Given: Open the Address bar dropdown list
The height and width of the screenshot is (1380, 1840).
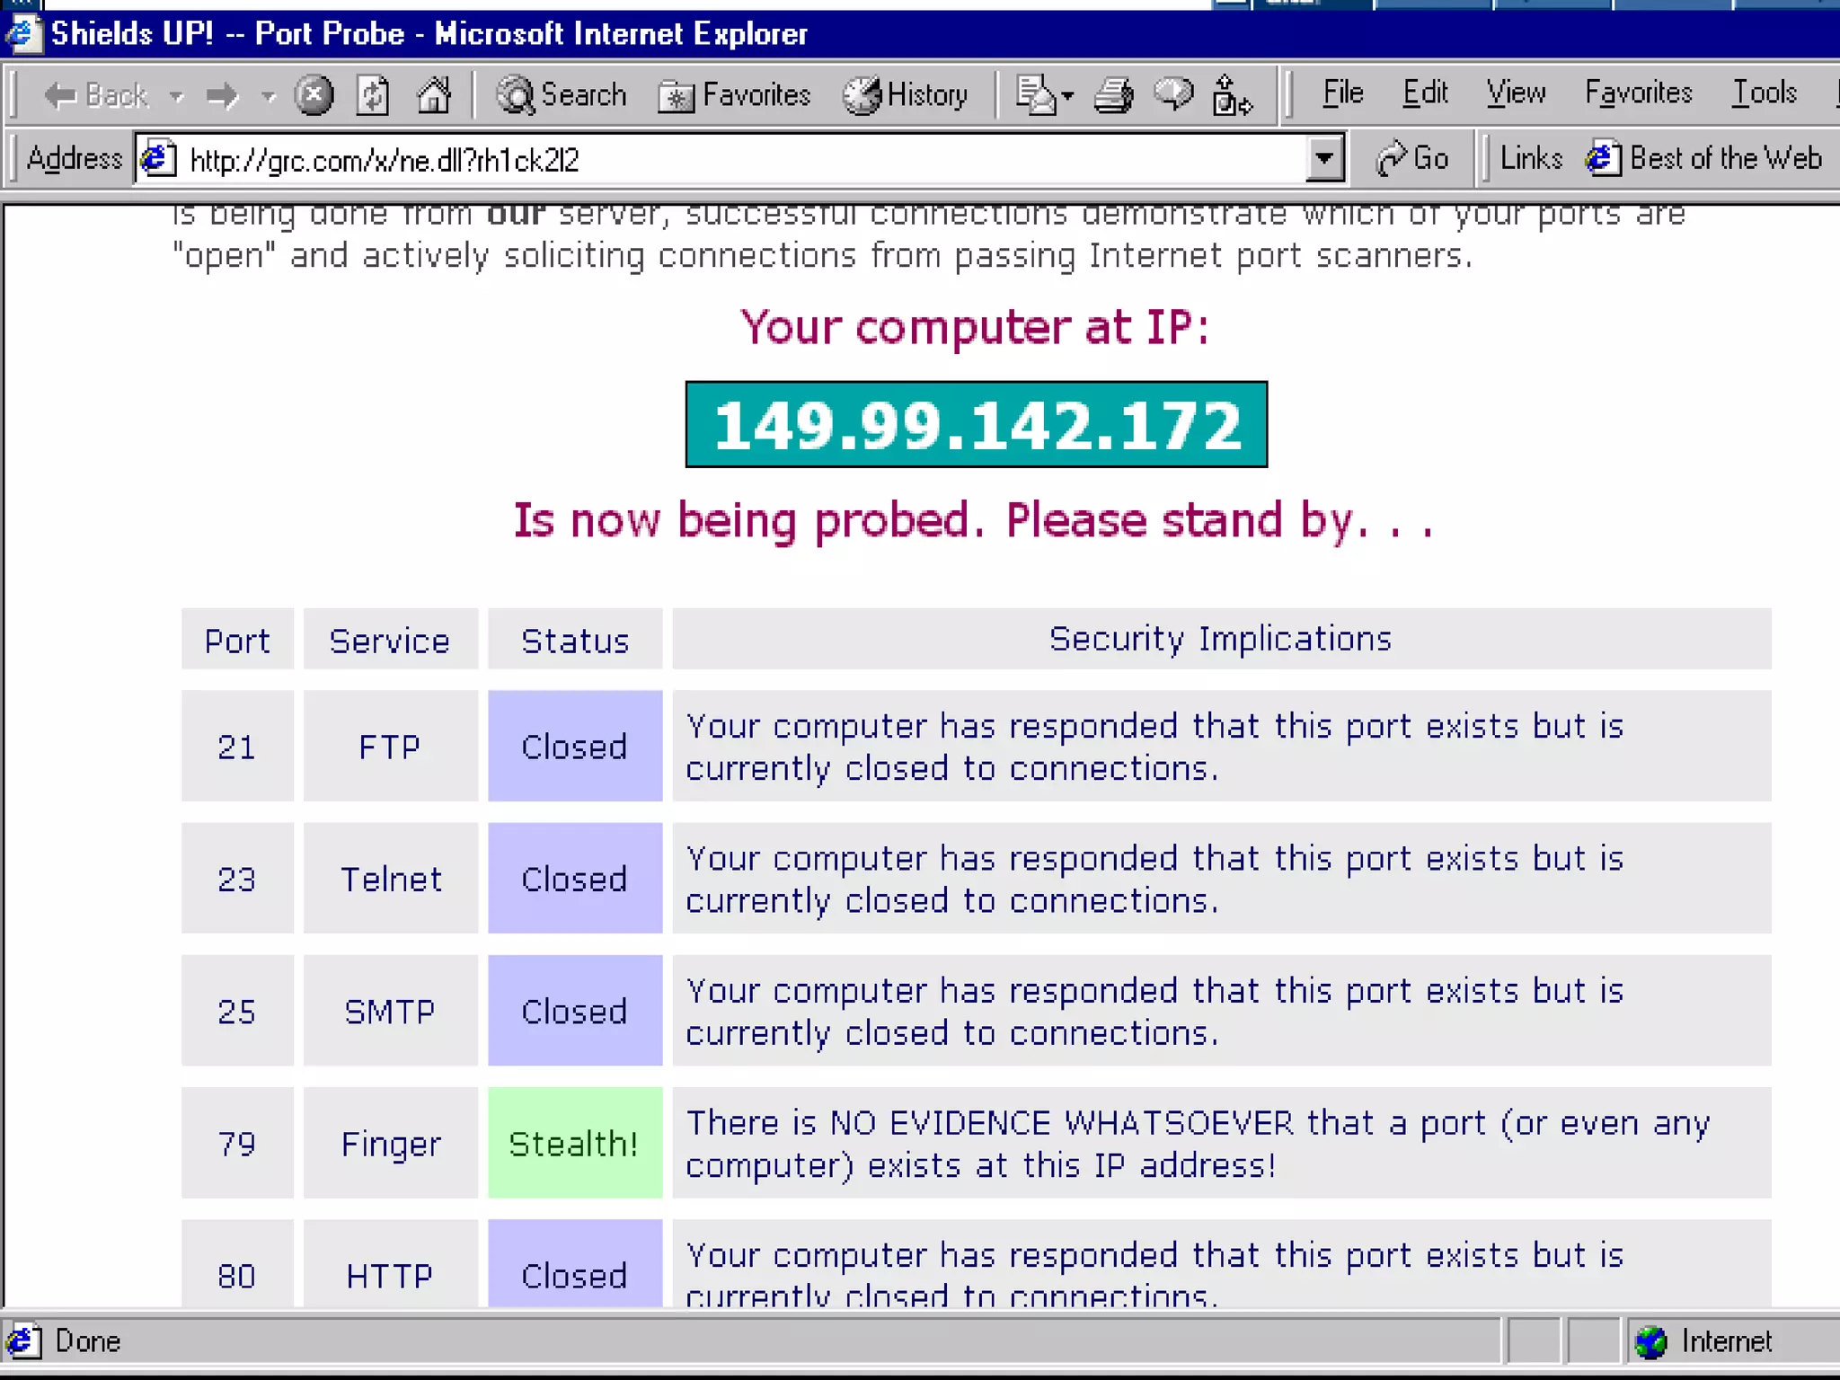Looking at the screenshot, I should click(x=1323, y=159).
